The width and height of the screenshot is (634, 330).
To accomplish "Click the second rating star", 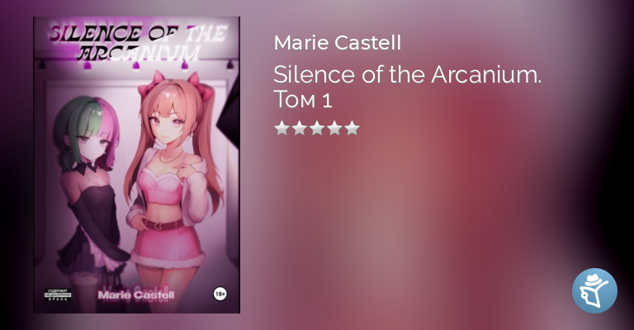I will point(299,129).
